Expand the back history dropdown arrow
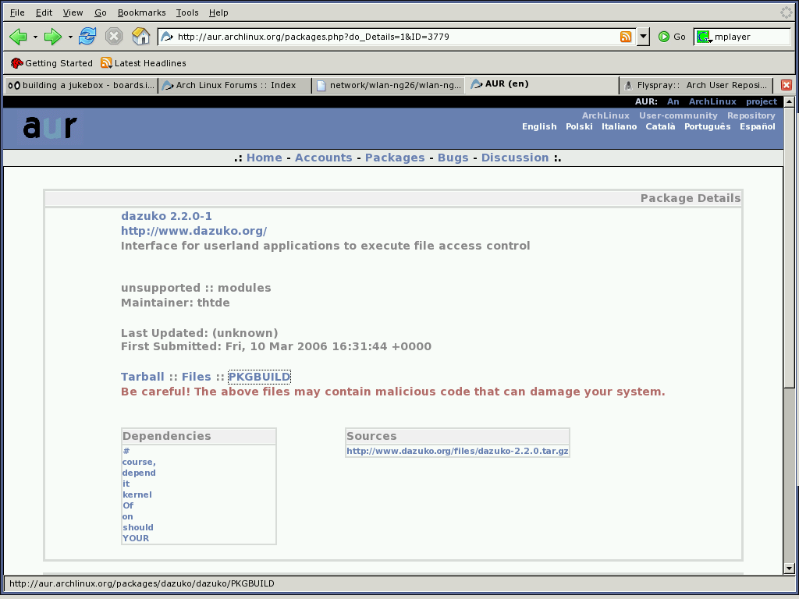 tap(35, 37)
